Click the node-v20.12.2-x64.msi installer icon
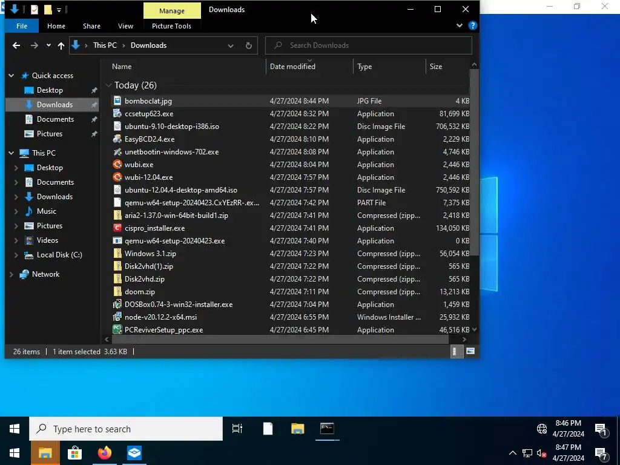The image size is (620, 465). [117, 317]
